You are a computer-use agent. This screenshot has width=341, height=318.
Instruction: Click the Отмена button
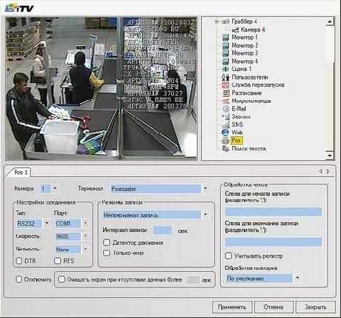click(274, 307)
